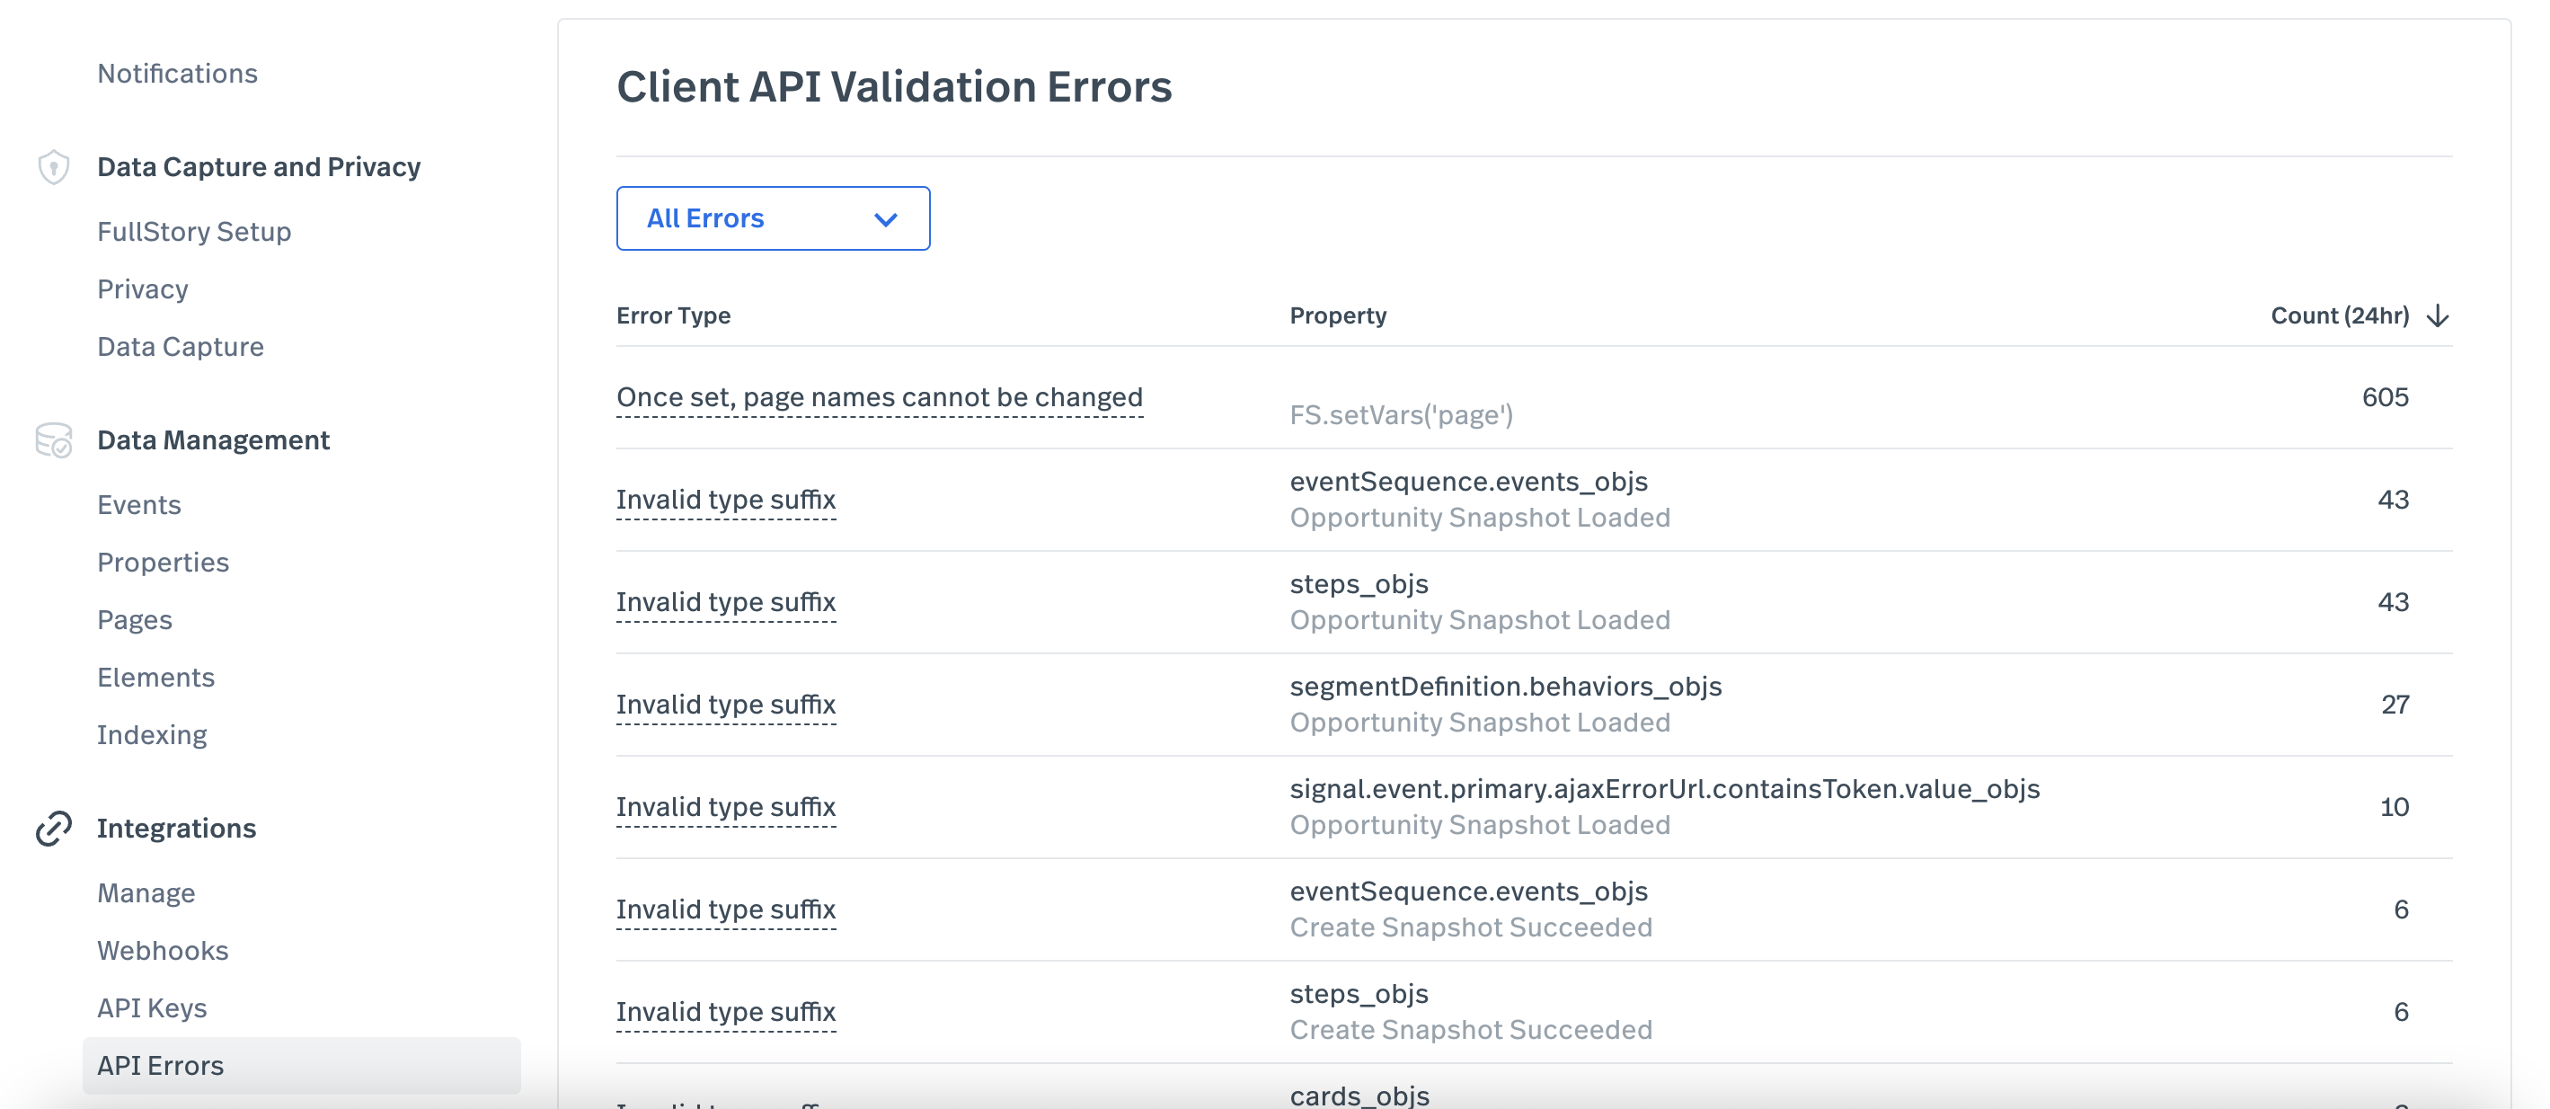The width and height of the screenshot is (2550, 1109).
Task: Open the All Errors filter dropdown
Action: click(771, 218)
